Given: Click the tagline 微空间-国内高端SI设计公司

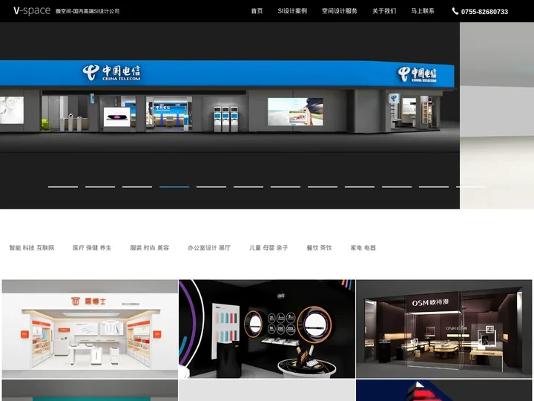Looking at the screenshot, I should pos(88,11).
